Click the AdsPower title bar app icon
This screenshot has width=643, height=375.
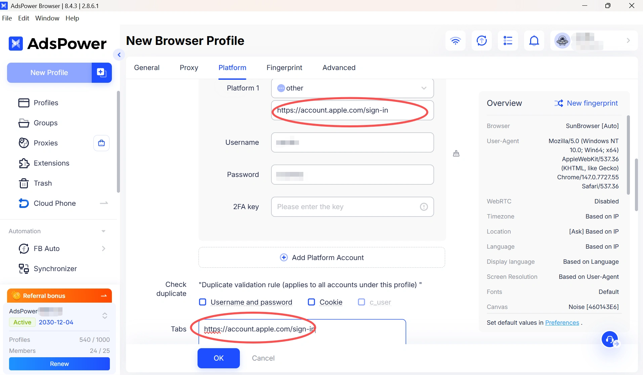(x=4, y=6)
